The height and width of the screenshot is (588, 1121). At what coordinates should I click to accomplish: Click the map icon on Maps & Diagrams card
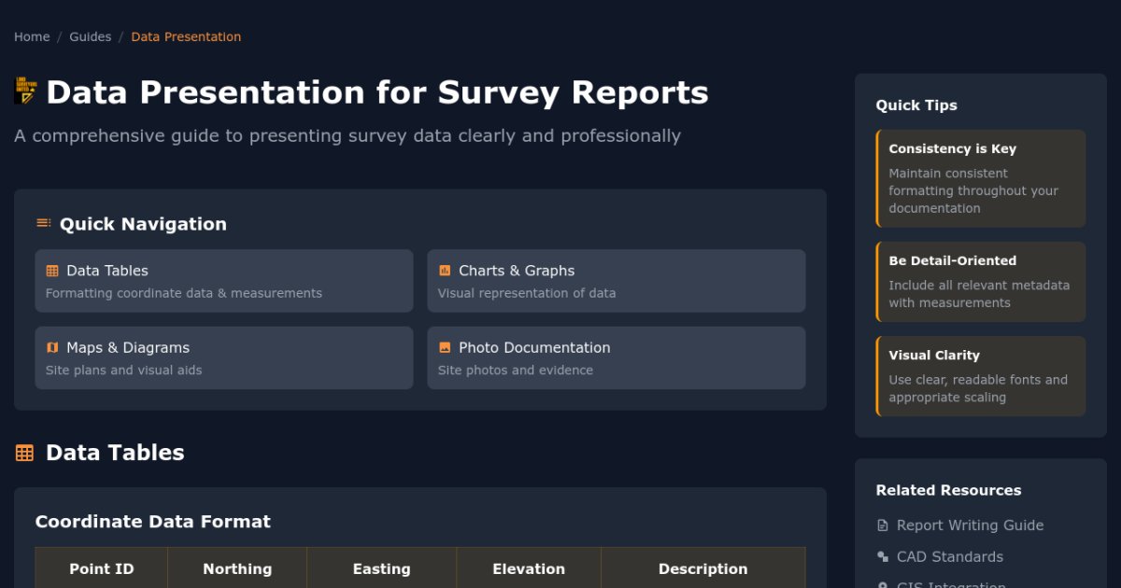tap(52, 346)
